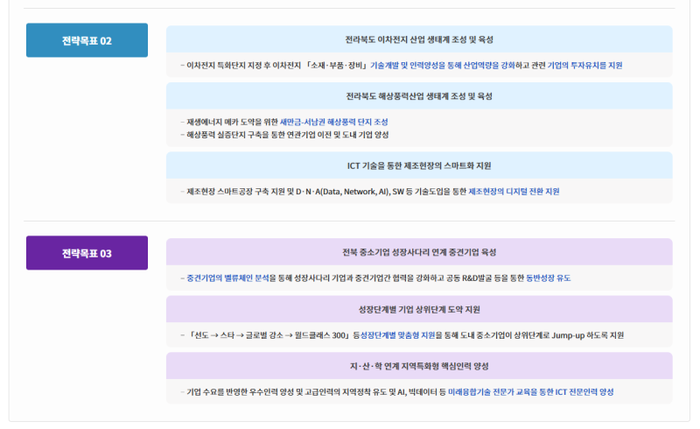Click the 해상풍력 실증단지 구축 description line
Image resolution: width=700 pixels, height=429 pixels.
tap(287, 135)
